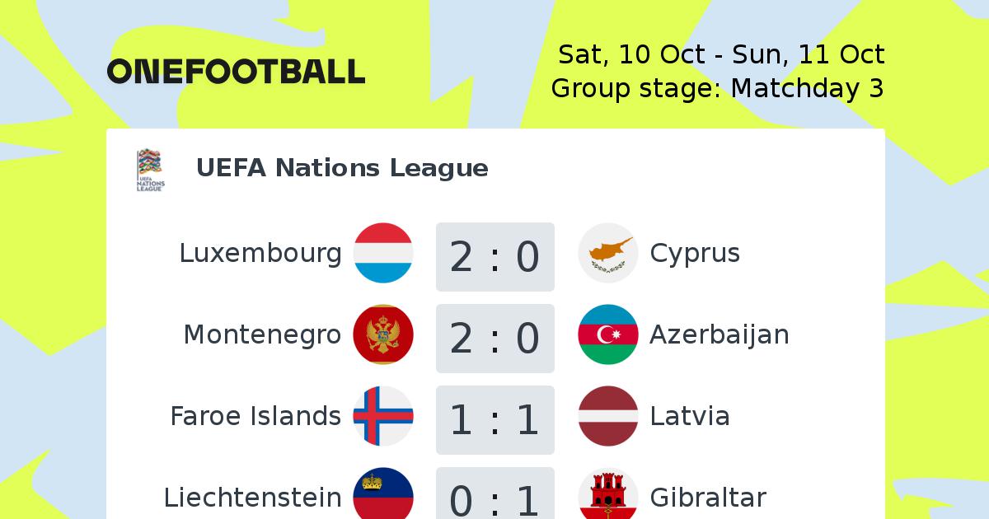Click the Montenegro flag icon
This screenshot has height=519, width=989.
click(x=383, y=334)
